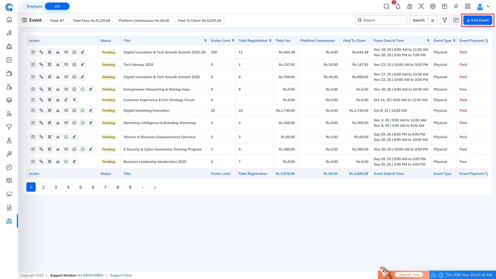Screen dimensions: 496x279
Task: Open the calendar icon for Tech Meetup 2025
Action: click(33, 64)
